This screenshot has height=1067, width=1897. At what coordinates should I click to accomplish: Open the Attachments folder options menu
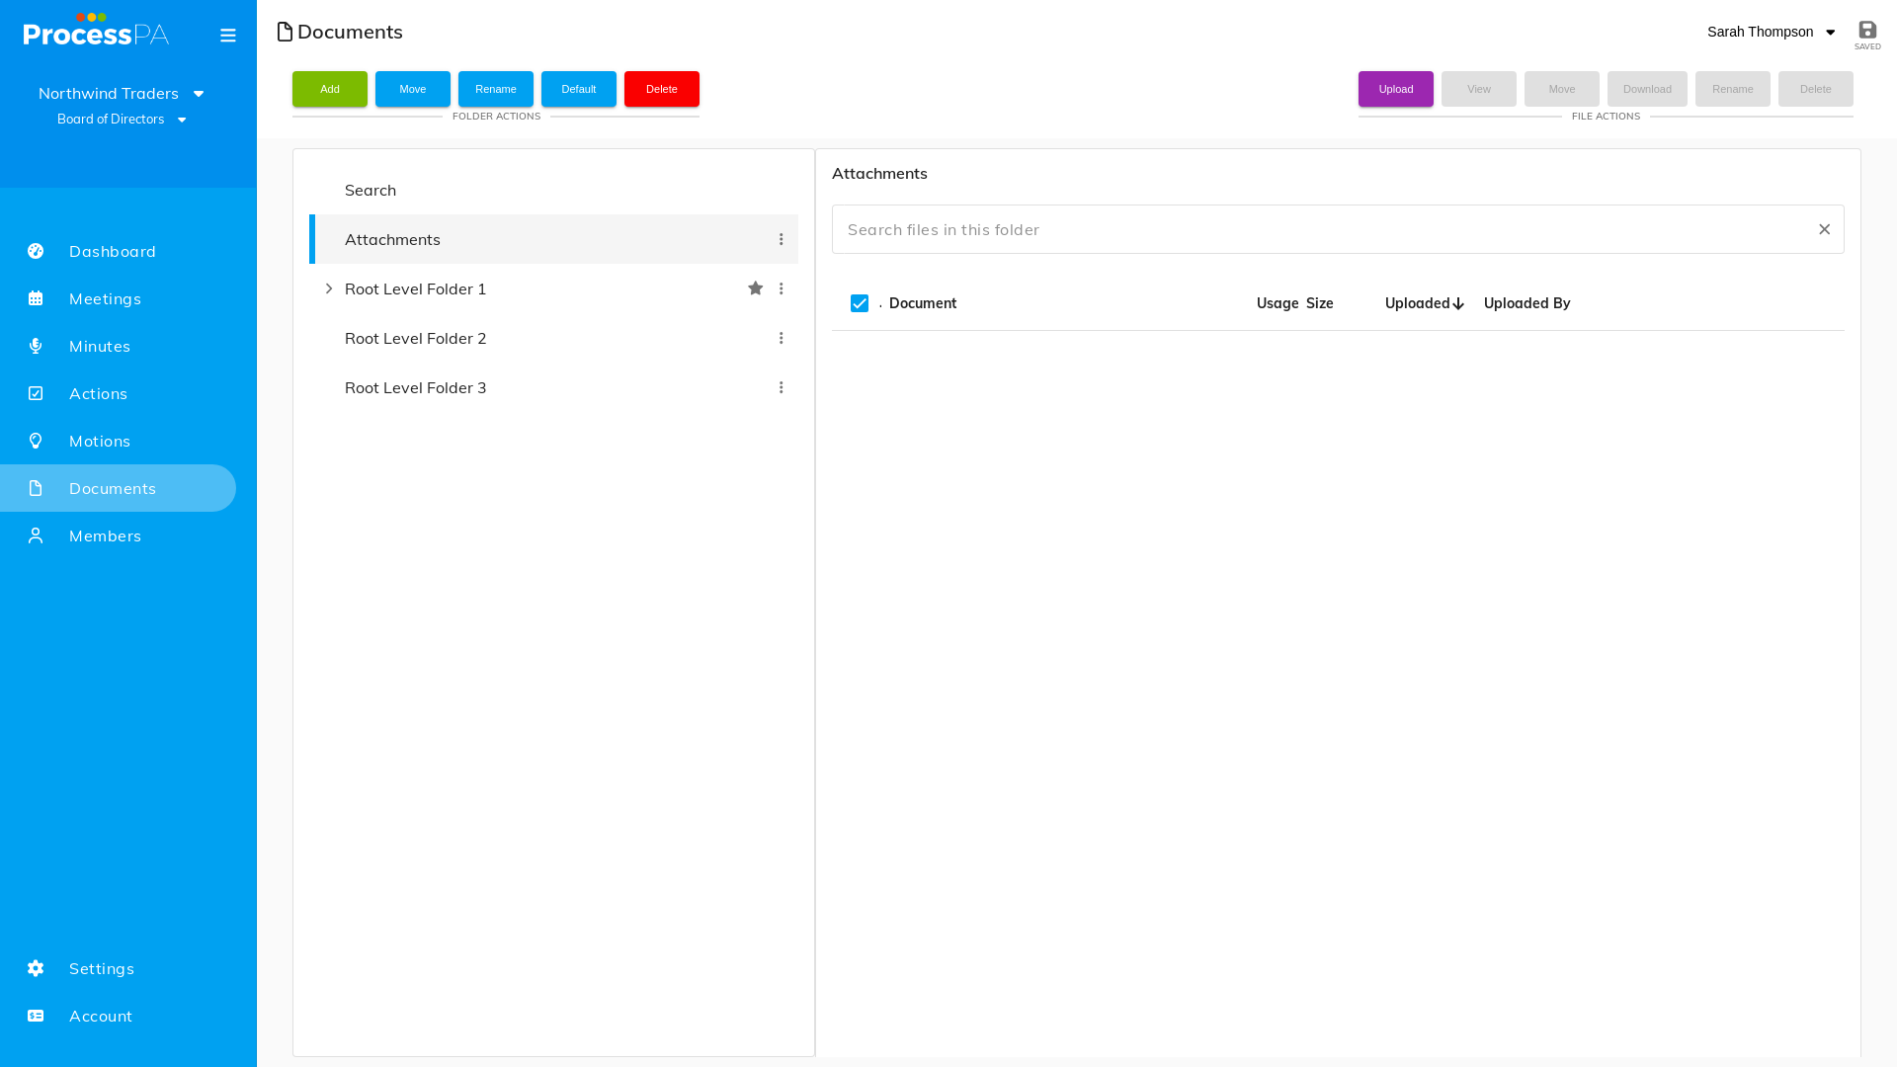pyautogui.click(x=781, y=239)
